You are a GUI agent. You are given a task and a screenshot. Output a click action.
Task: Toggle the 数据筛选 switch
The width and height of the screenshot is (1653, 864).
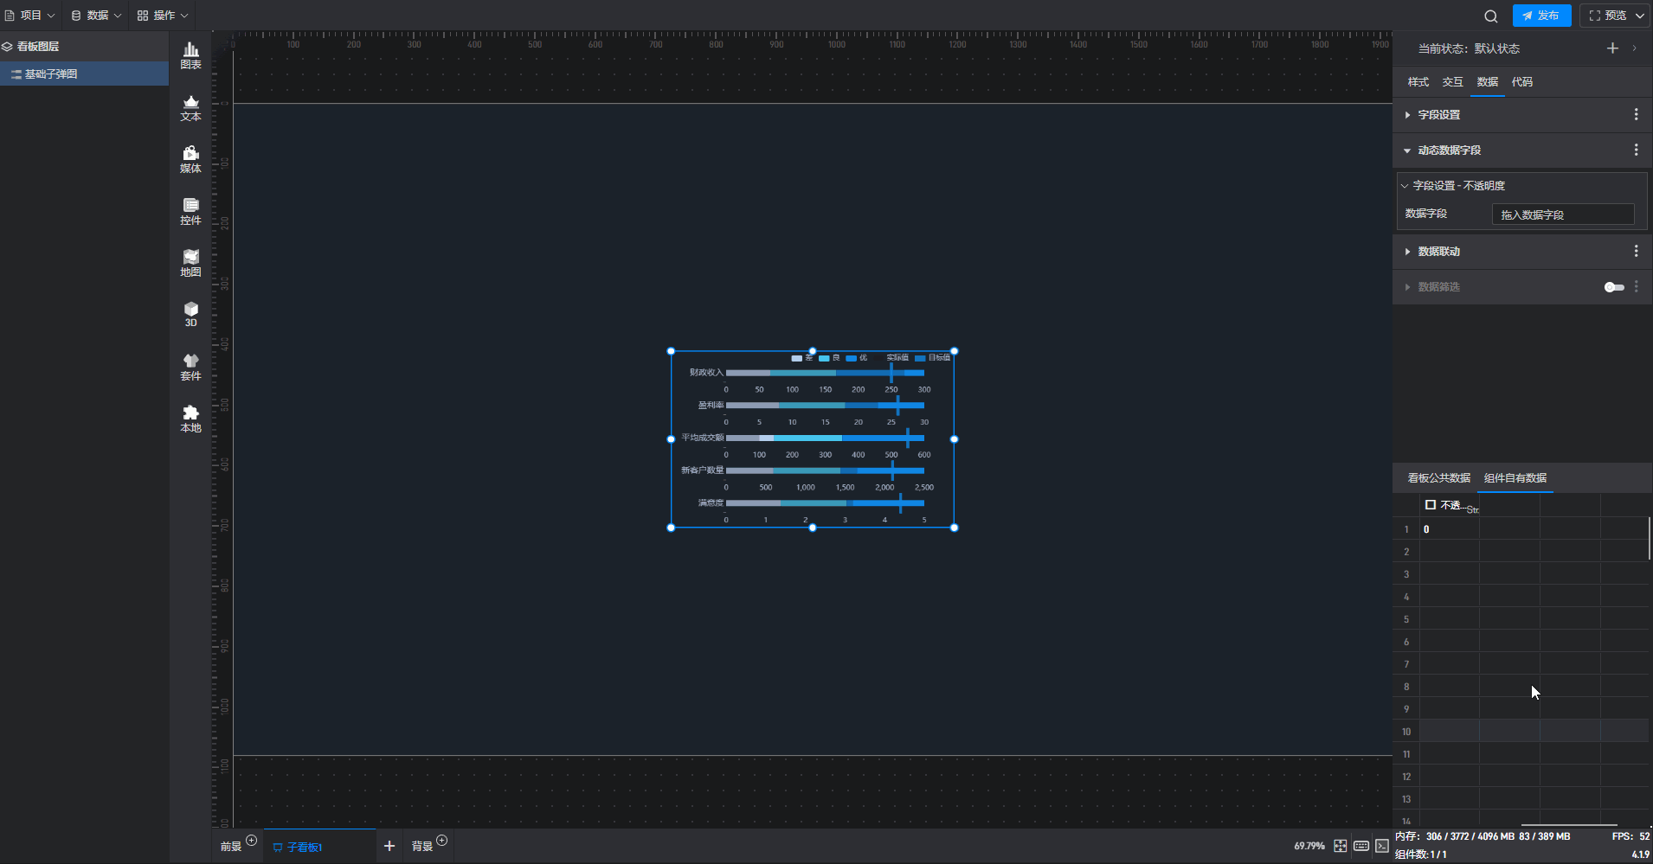click(x=1613, y=287)
